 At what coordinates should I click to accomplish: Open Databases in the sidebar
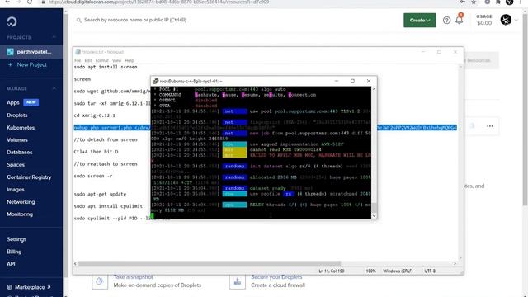point(20,152)
